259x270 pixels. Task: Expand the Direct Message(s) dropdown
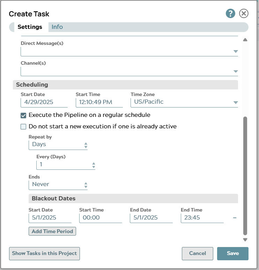point(235,51)
